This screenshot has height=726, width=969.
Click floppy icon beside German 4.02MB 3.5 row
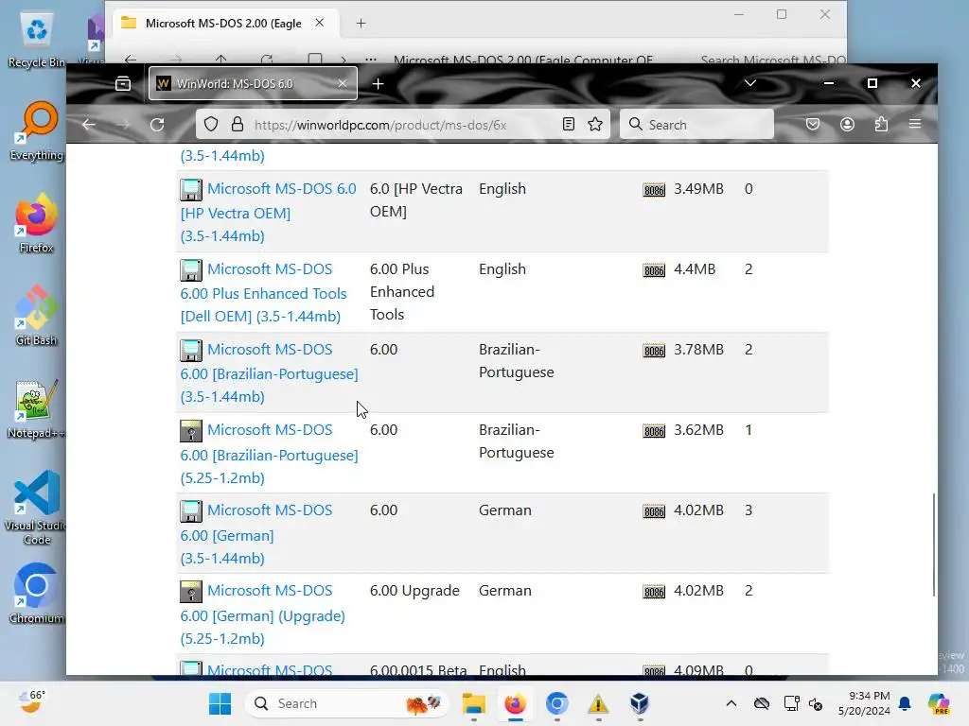point(191,511)
